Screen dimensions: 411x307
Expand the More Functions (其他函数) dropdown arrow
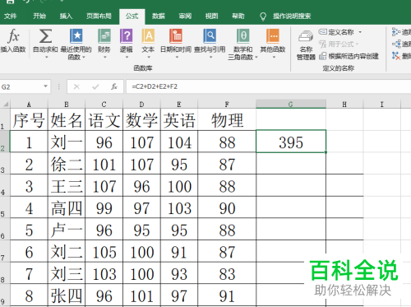coord(274,57)
